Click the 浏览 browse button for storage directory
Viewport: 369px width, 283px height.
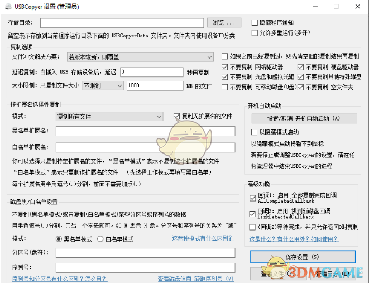pyautogui.click(x=224, y=23)
